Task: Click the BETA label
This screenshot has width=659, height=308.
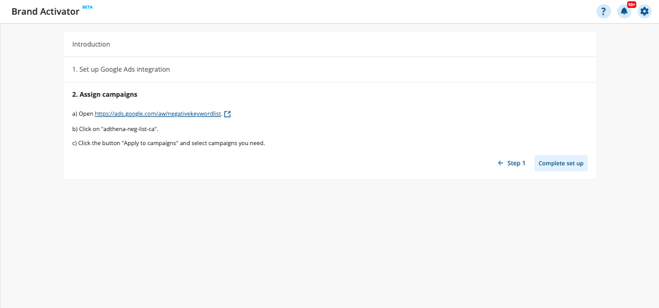Action: pos(87,7)
